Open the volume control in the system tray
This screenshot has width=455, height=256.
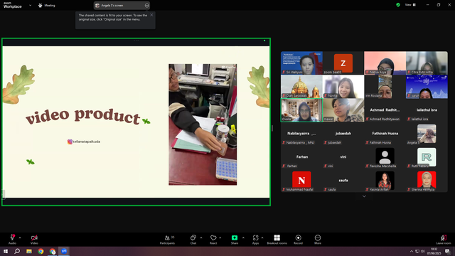click(x=423, y=251)
